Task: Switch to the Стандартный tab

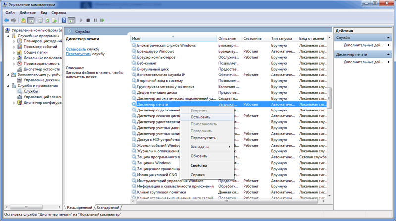Action: pos(108,208)
